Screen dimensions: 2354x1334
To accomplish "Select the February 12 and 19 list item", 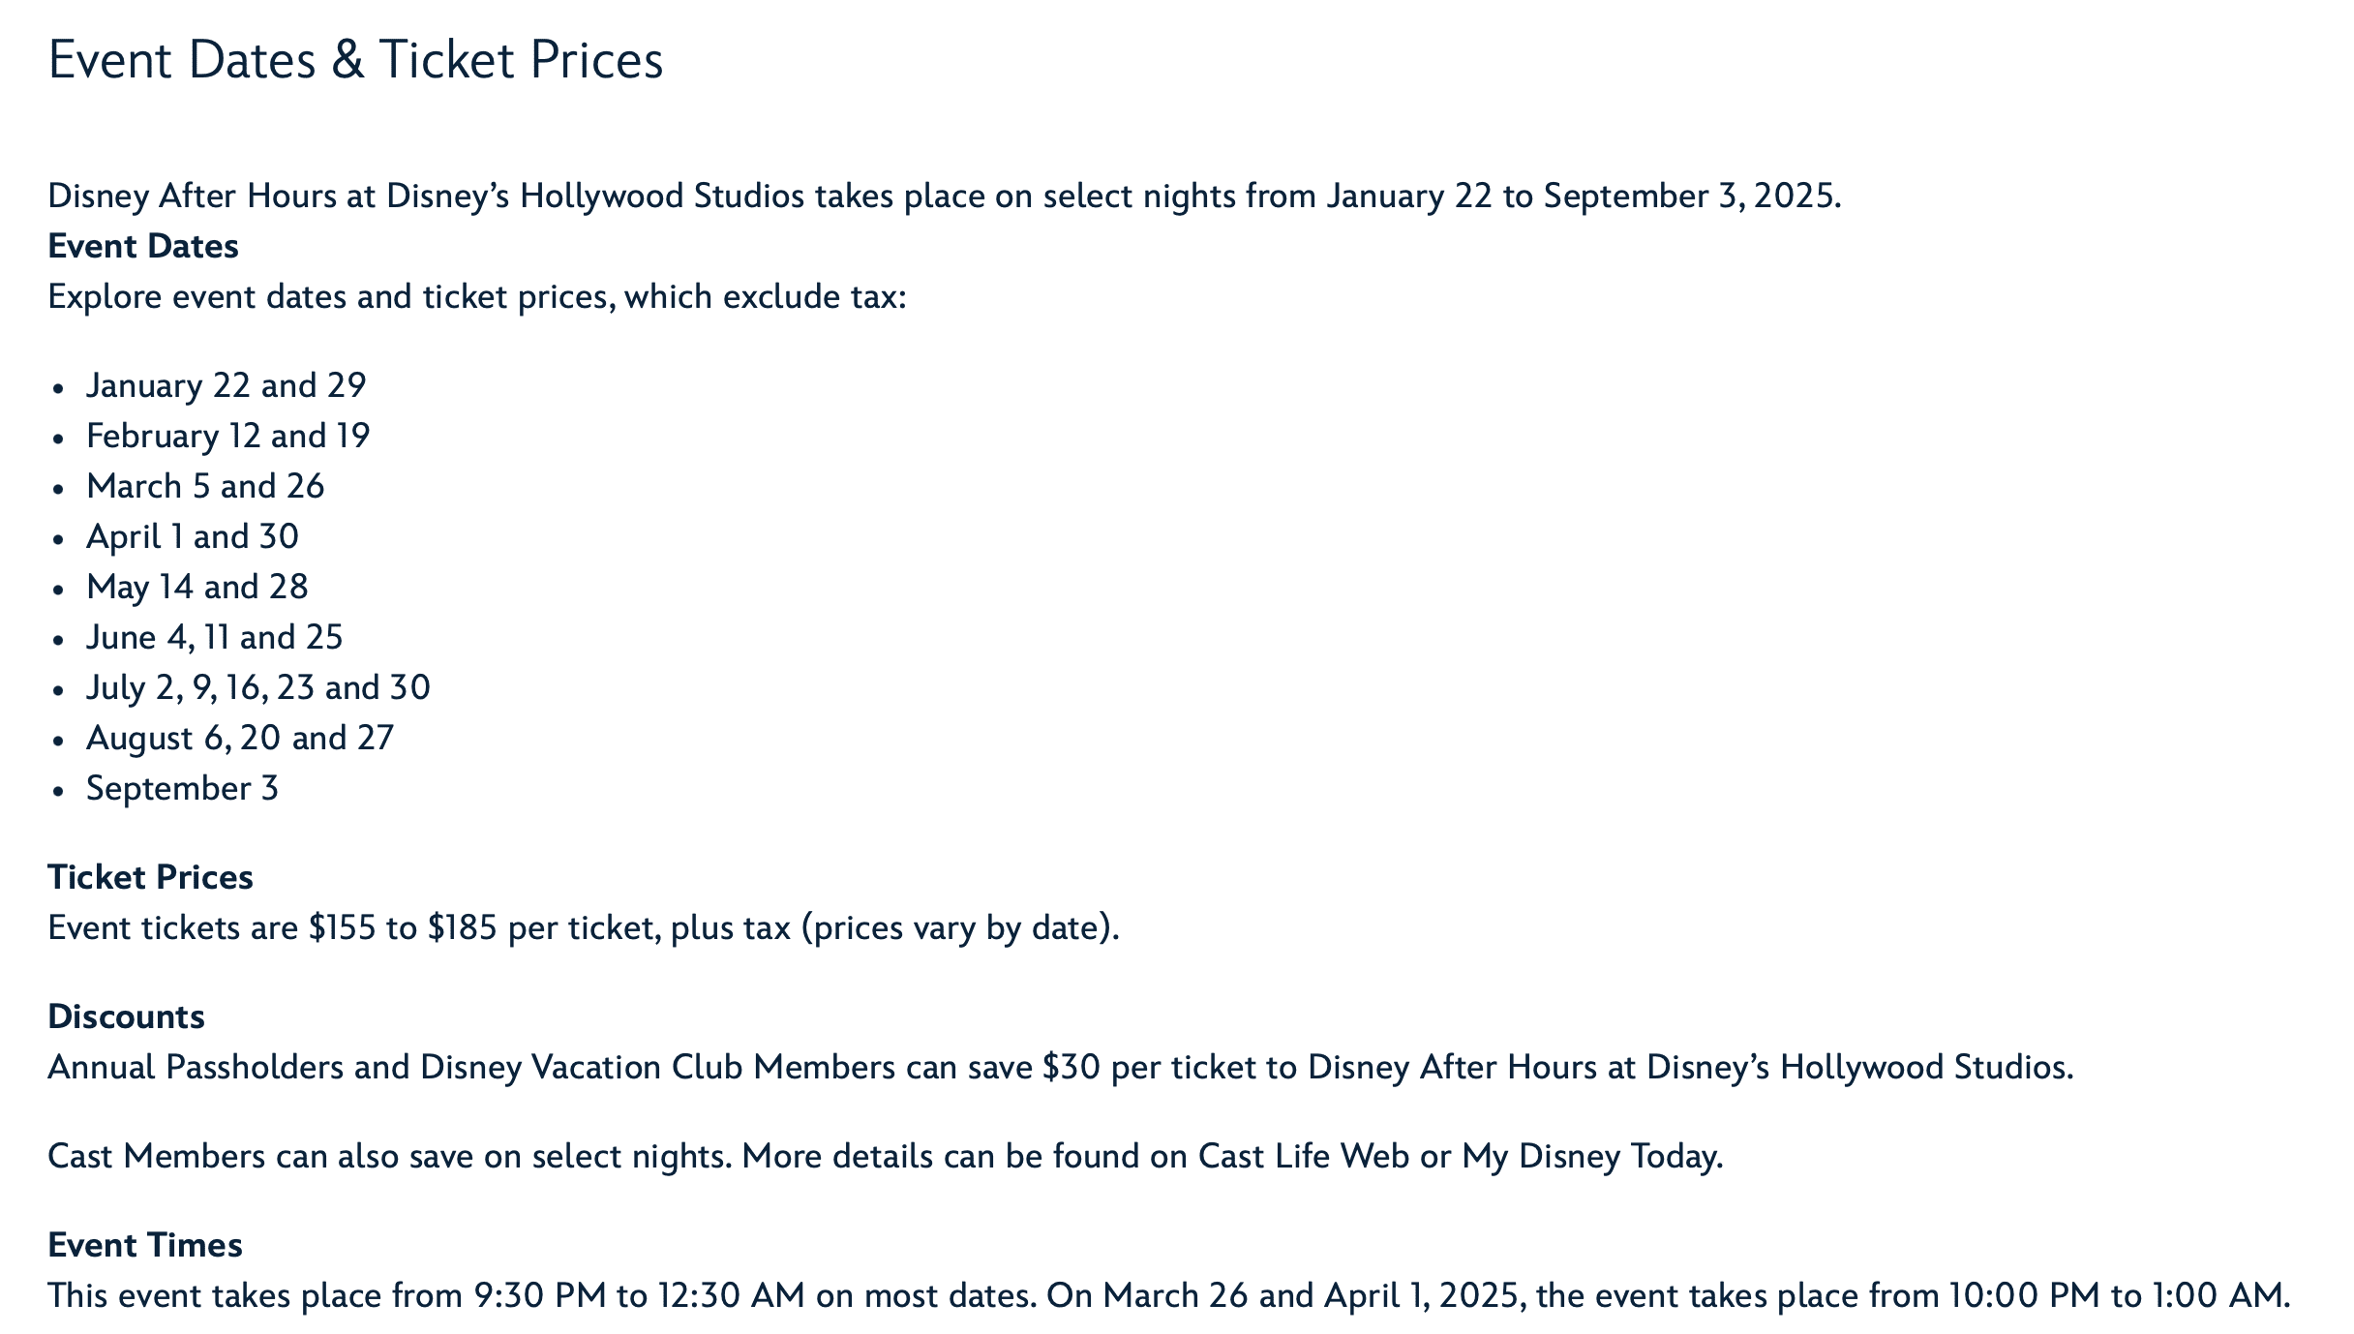I will click(228, 436).
